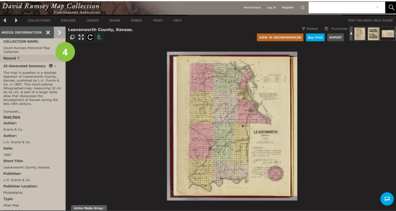Expand the Media Information panel with chevron
The height and width of the screenshot is (211, 396).
pyautogui.click(x=60, y=32)
